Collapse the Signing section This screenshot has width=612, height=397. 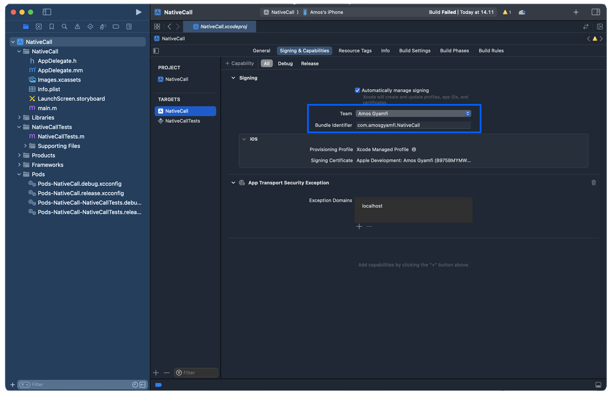click(x=233, y=78)
